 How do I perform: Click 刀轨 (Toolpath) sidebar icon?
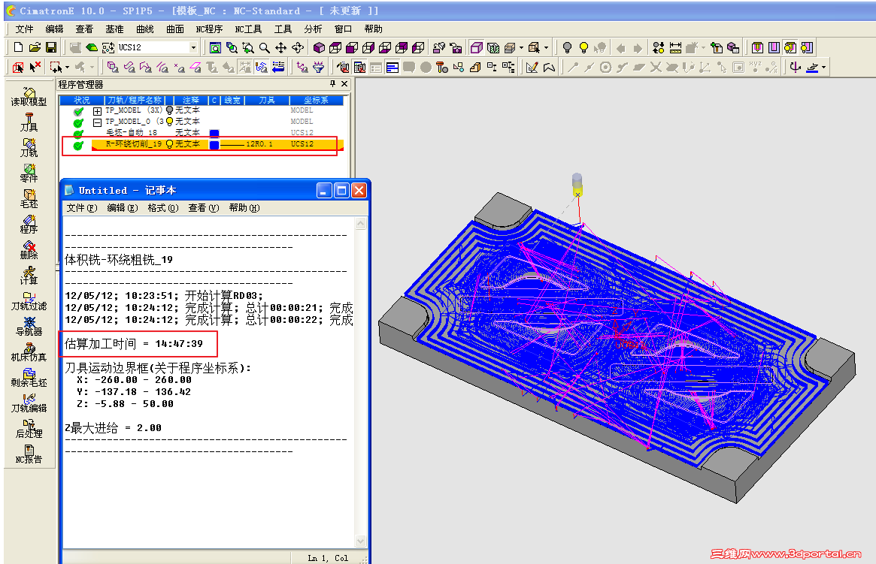(29, 148)
